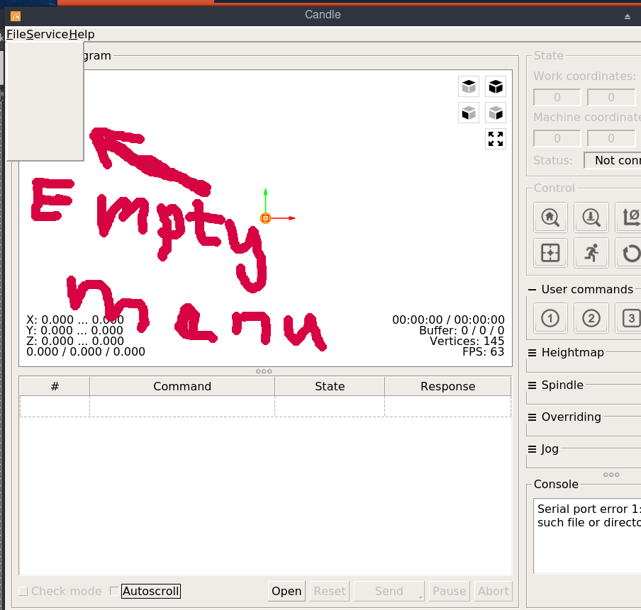Click the Command column header

[x=182, y=386]
